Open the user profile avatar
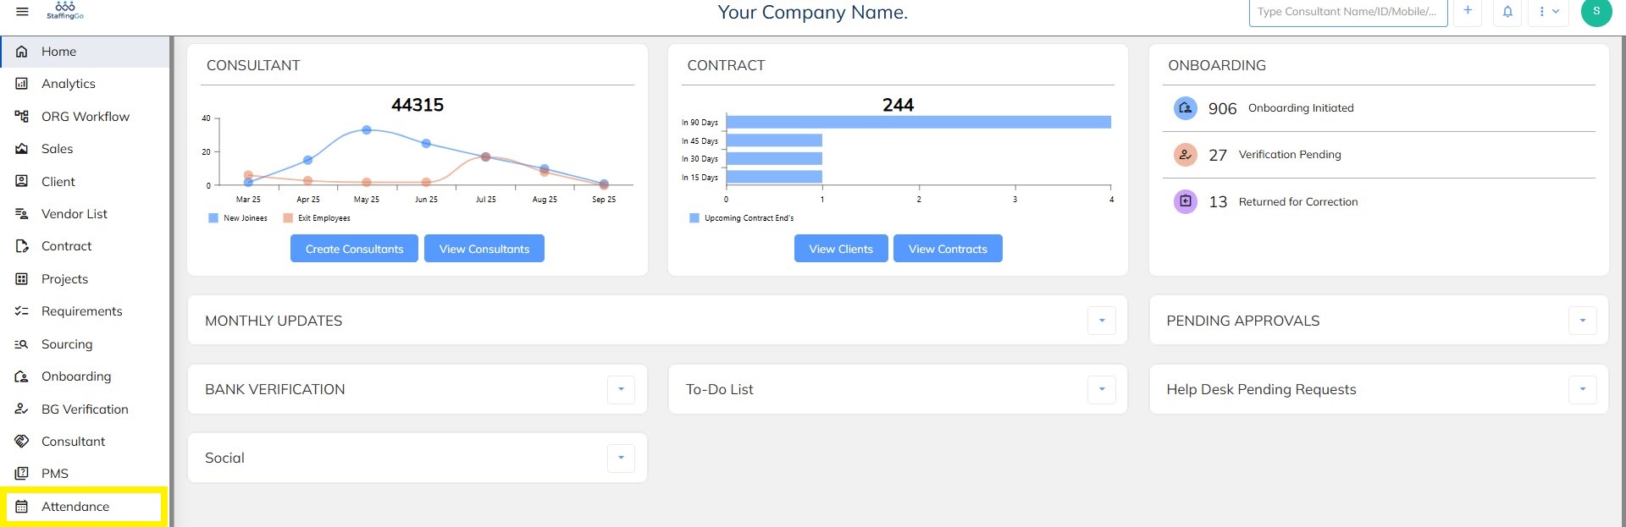 point(1596,12)
